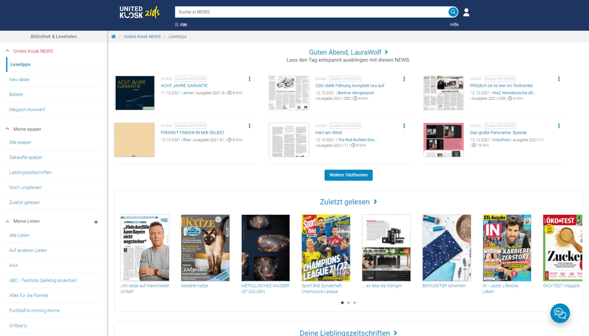Open Auf anderen Listen entry
Image resolution: width=589 pixels, height=336 pixels.
pos(28,250)
